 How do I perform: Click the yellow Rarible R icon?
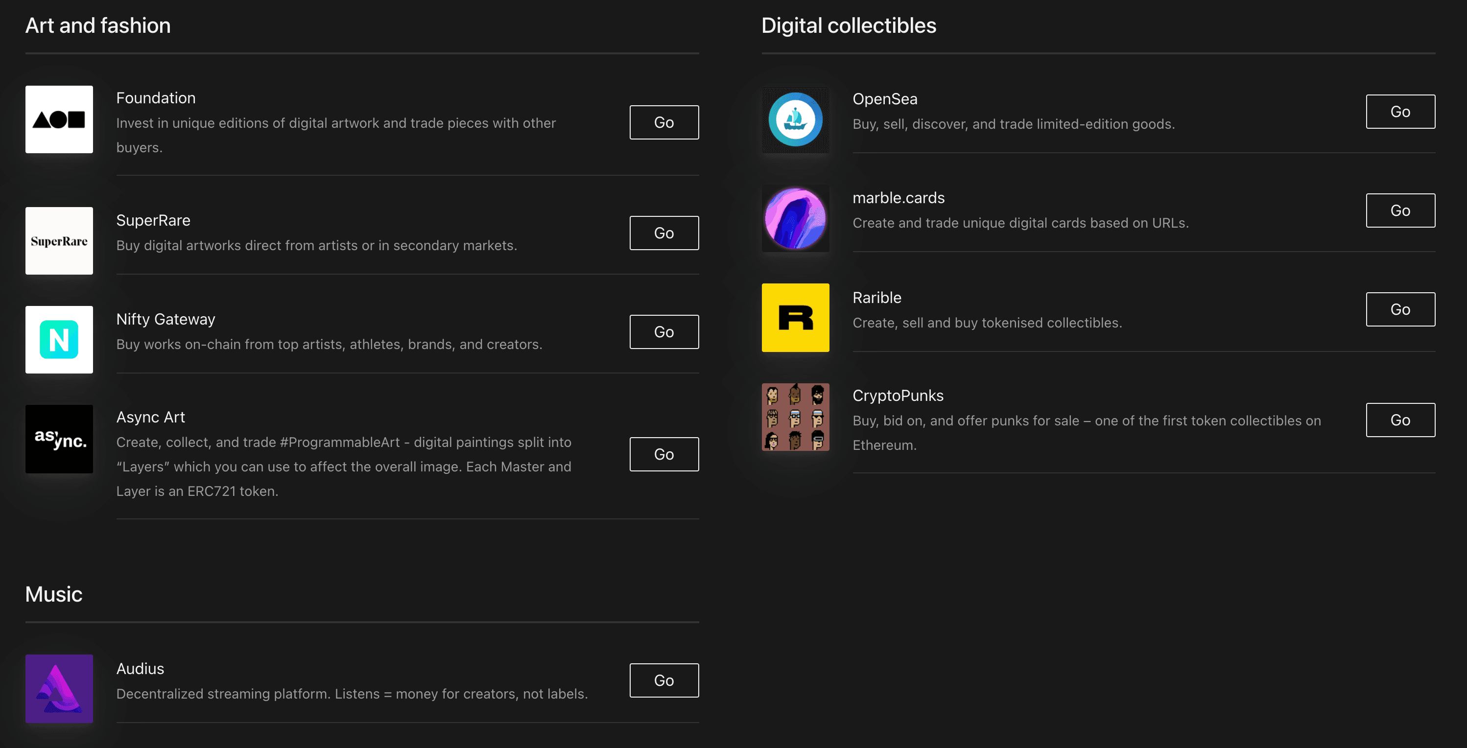[795, 318]
